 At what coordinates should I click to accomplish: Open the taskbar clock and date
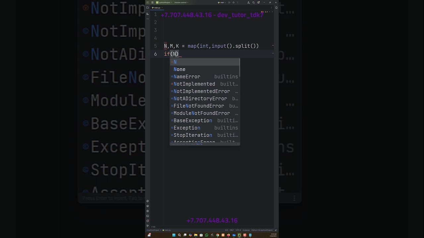pos(273,235)
